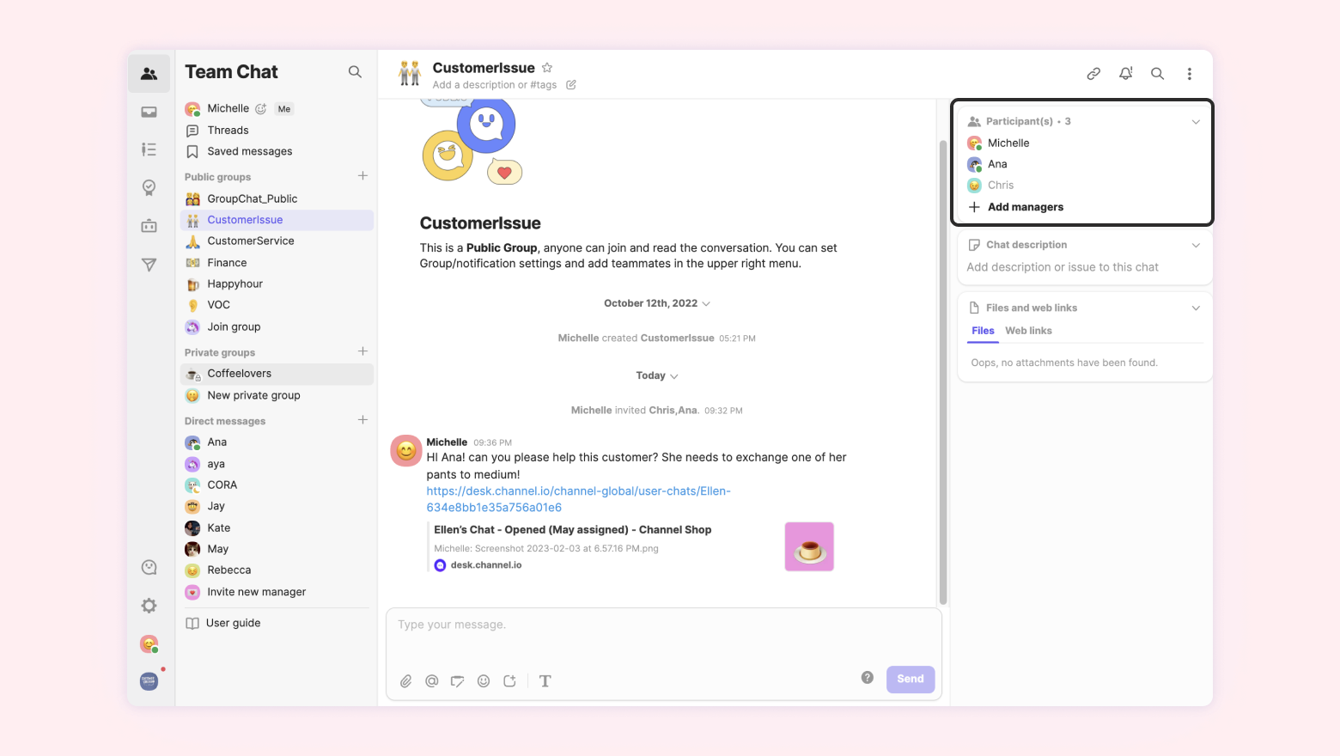The height and width of the screenshot is (756, 1340).
Task: Star the CustomerIssue chat
Action: coord(547,68)
